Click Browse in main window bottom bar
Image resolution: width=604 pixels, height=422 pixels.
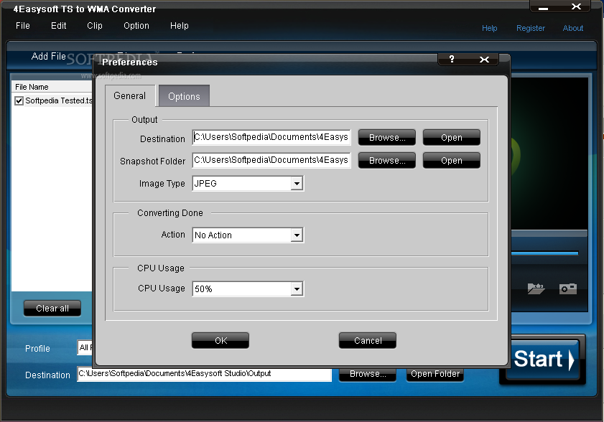[x=368, y=374]
